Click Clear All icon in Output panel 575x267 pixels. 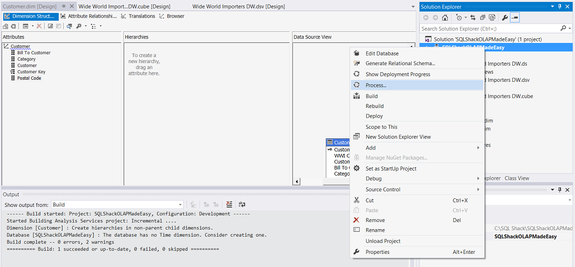(x=229, y=204)
